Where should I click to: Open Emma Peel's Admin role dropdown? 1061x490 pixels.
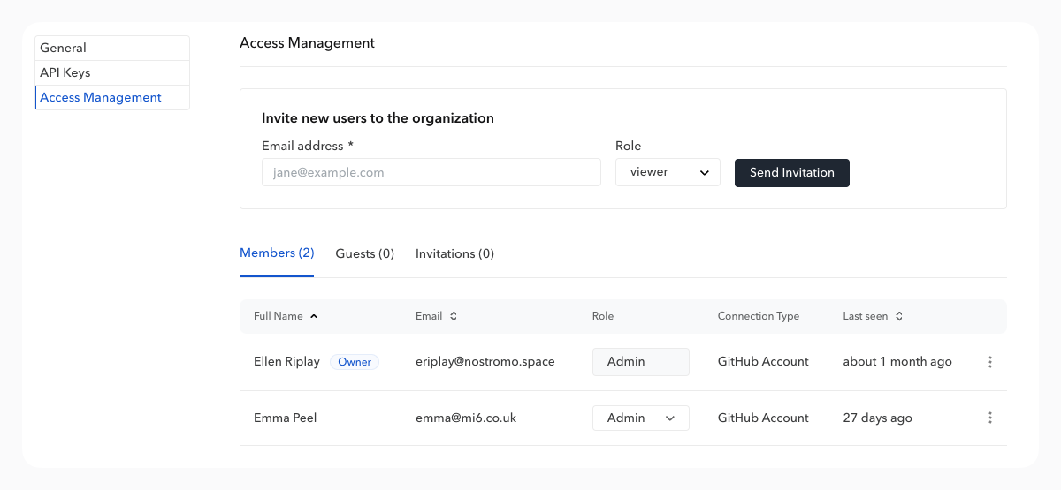pos(640,418)
